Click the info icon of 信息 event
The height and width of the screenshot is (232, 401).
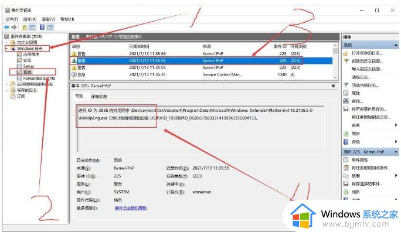click(x=74, y=74)
